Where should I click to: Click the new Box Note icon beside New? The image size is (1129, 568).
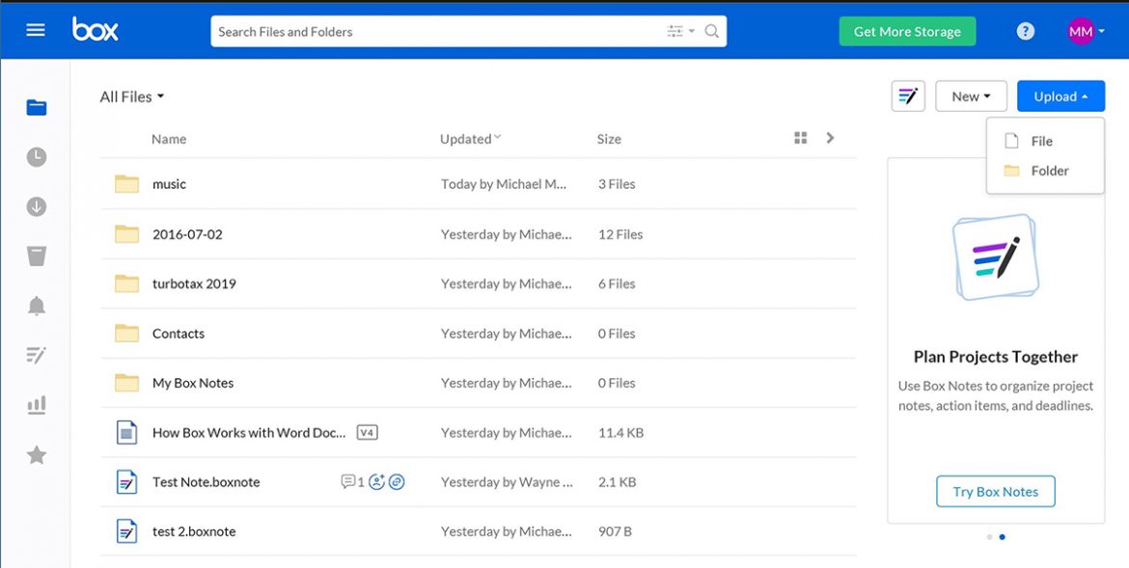(x=907, y=95)
